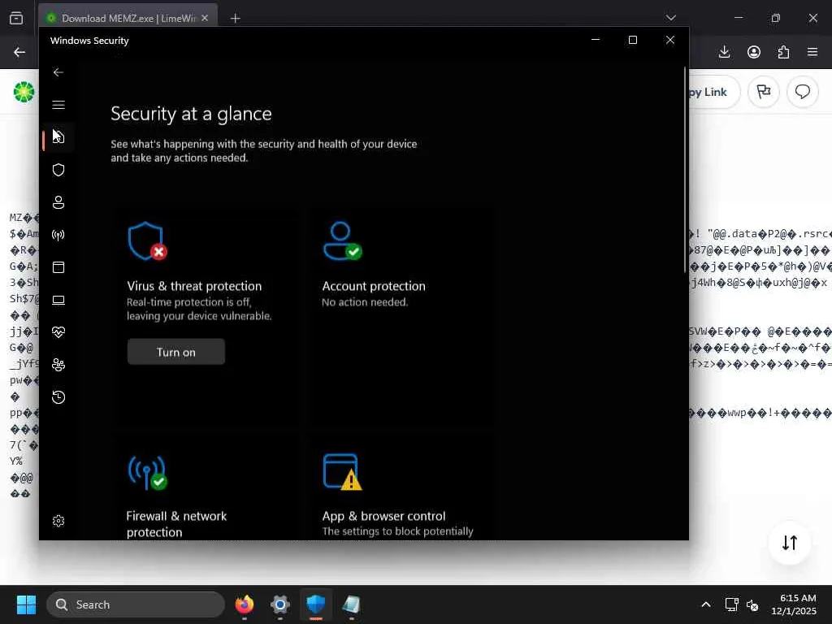Open browser recent tabs view icon
Screen dimensions: 832x624
pos(16,19)
